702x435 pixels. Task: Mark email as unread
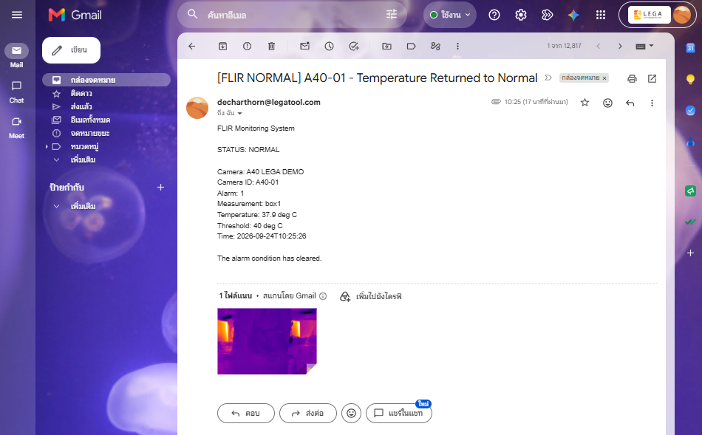click(x=305, y=46)
